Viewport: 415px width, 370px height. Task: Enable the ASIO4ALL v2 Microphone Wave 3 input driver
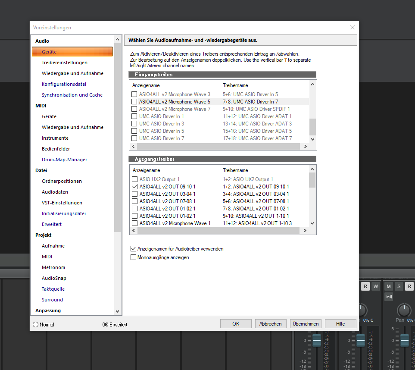point(134,94)
